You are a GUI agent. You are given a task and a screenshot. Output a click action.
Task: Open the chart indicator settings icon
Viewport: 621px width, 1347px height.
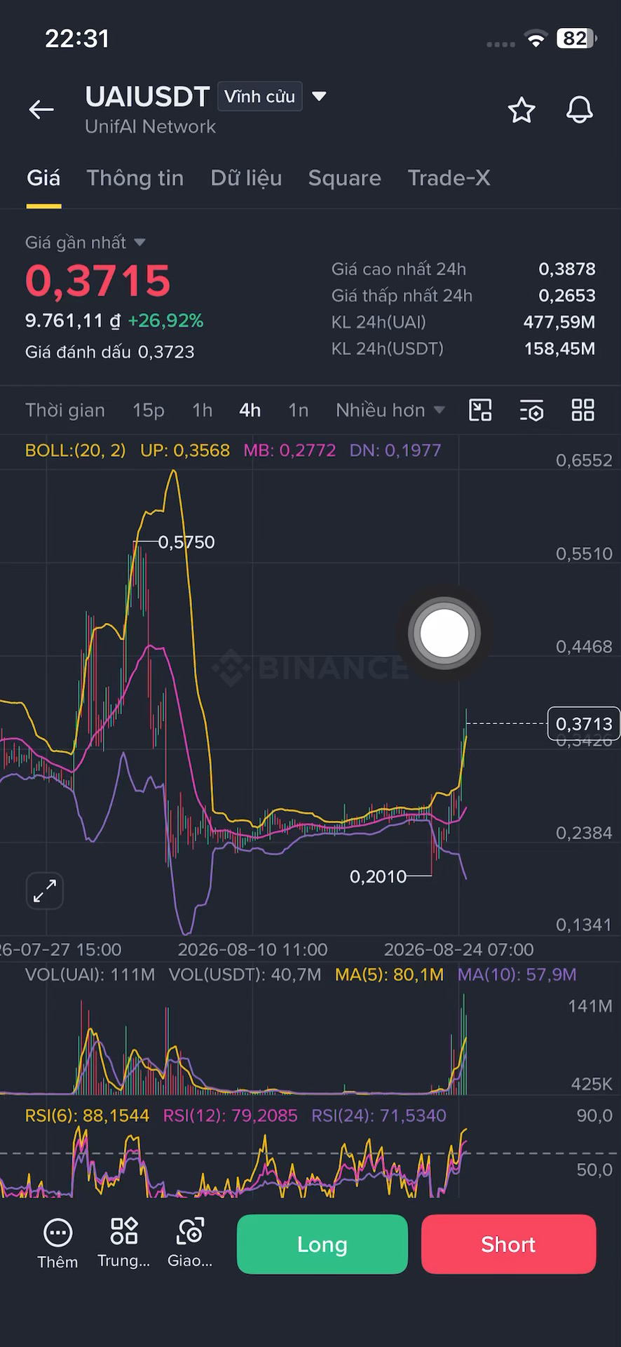click(532, 410)
